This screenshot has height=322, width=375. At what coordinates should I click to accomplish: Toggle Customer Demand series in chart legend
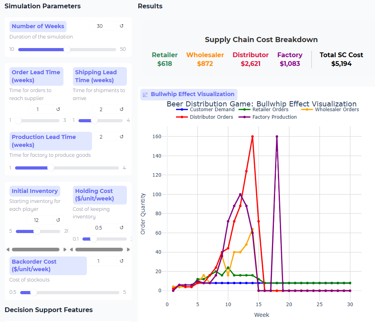tap(205, 110)
